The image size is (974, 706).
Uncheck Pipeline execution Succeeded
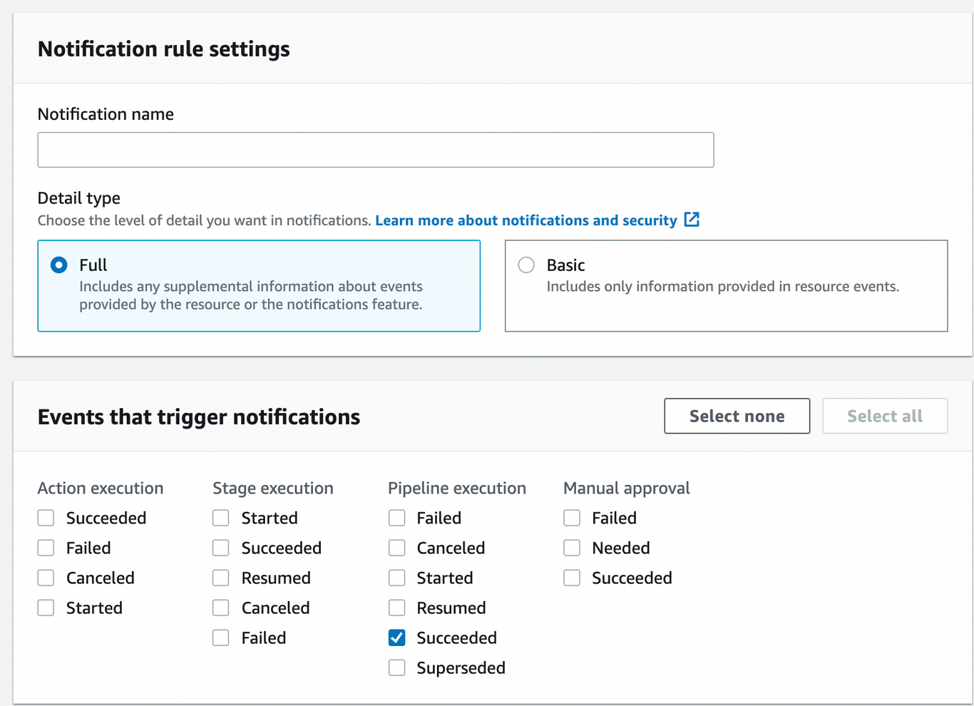point(396,638)
